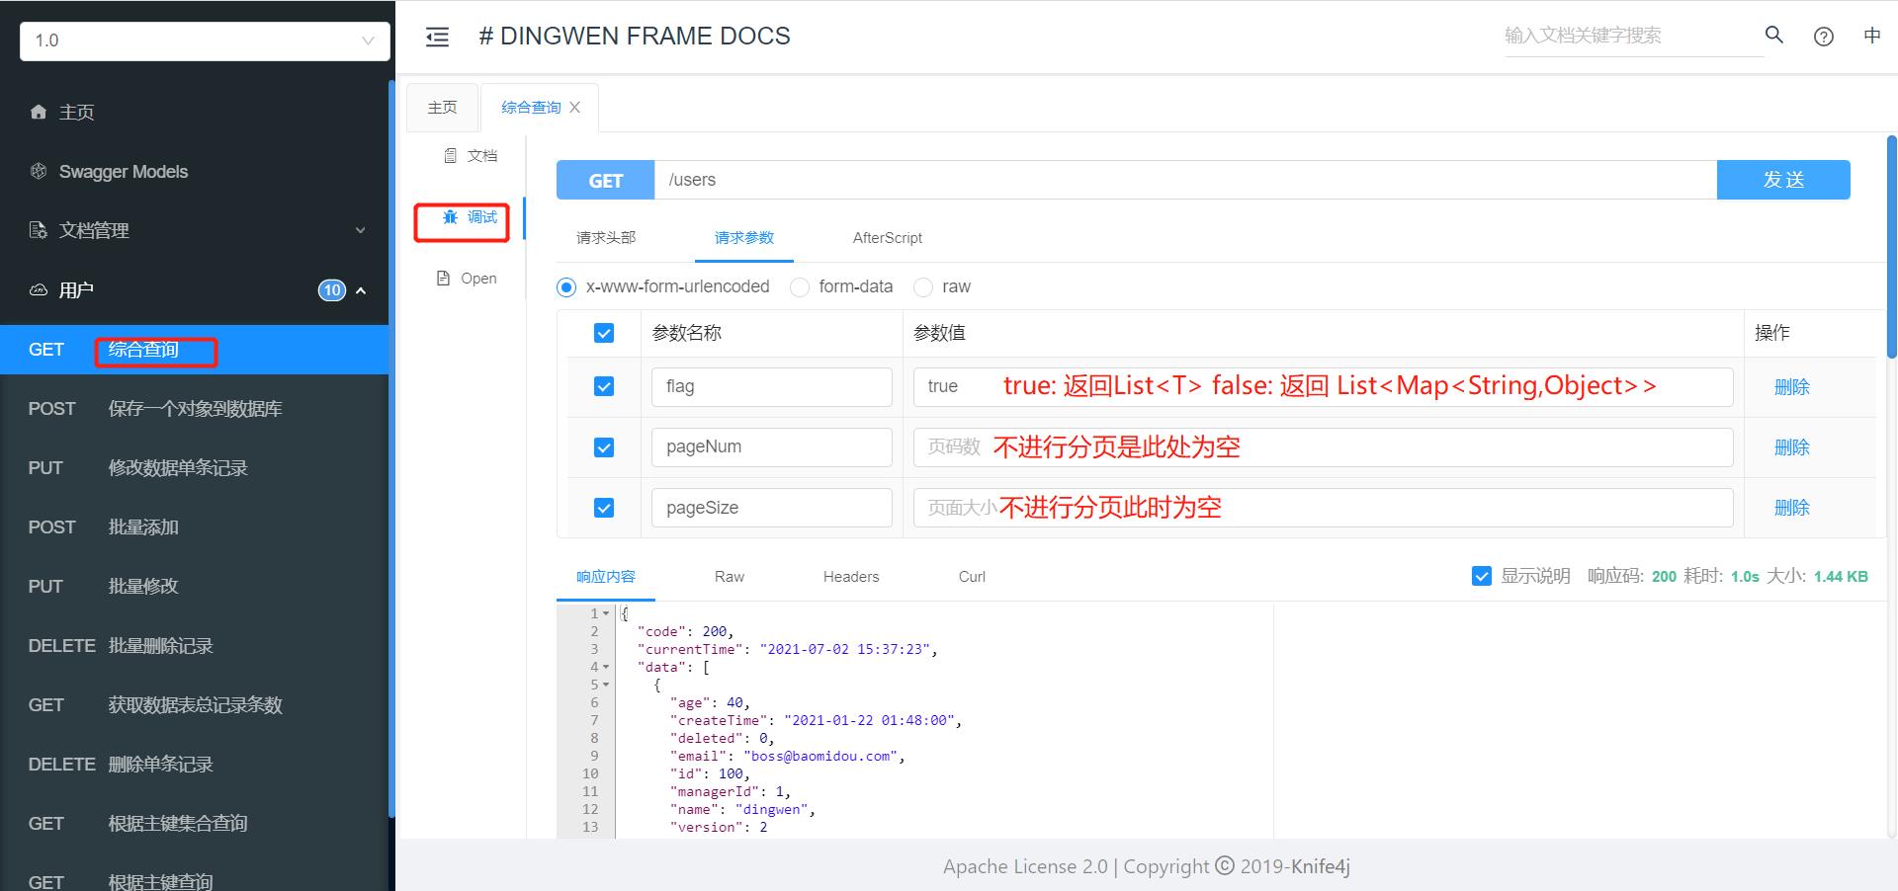The width and height of the screenshot is (1898, 891).
Task: Select DELETE 删除单条记录 entry
Action: tap(194, 765)
